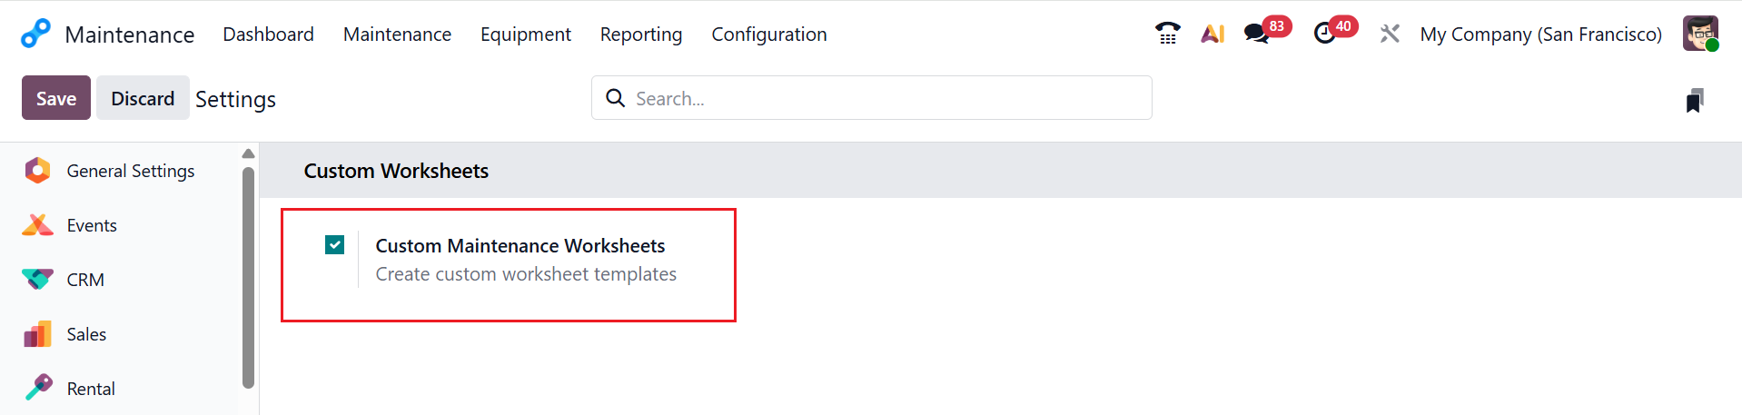Go to the Dashboard menu item
1742x415 pixels.
pyautogui.click(x=268, y=35)
